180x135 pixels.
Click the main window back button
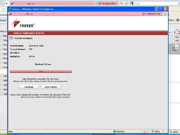click(2, 3)
